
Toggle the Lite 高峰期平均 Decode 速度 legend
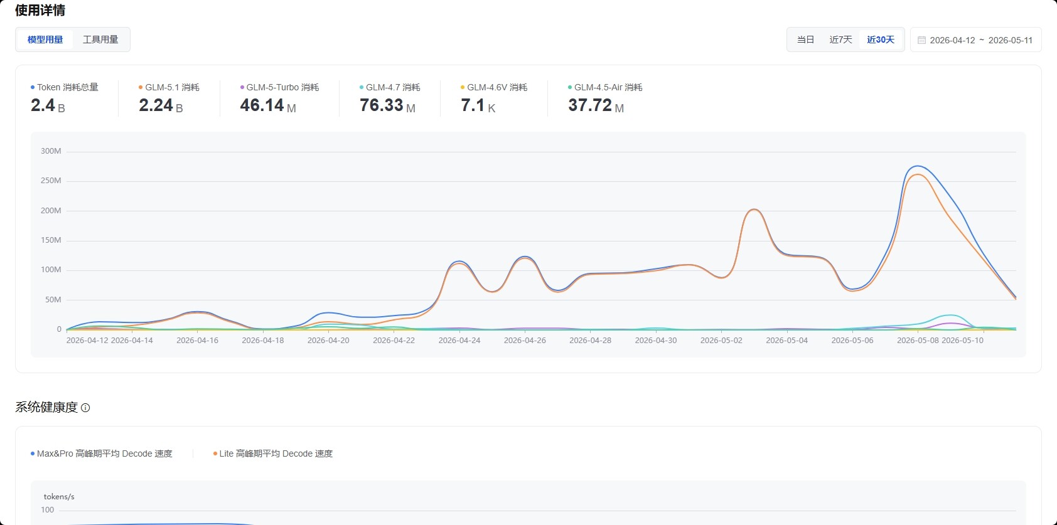pos(273,453)
